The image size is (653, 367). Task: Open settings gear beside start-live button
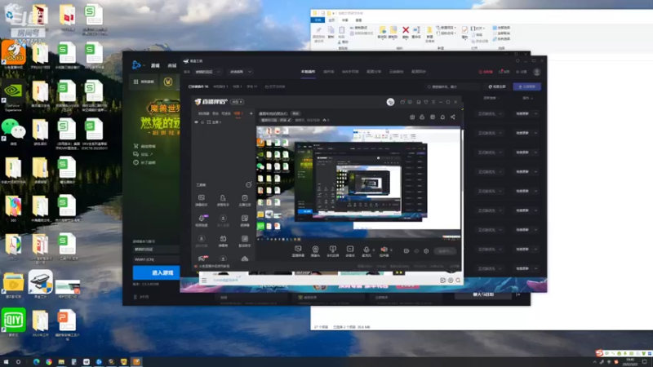426,251
